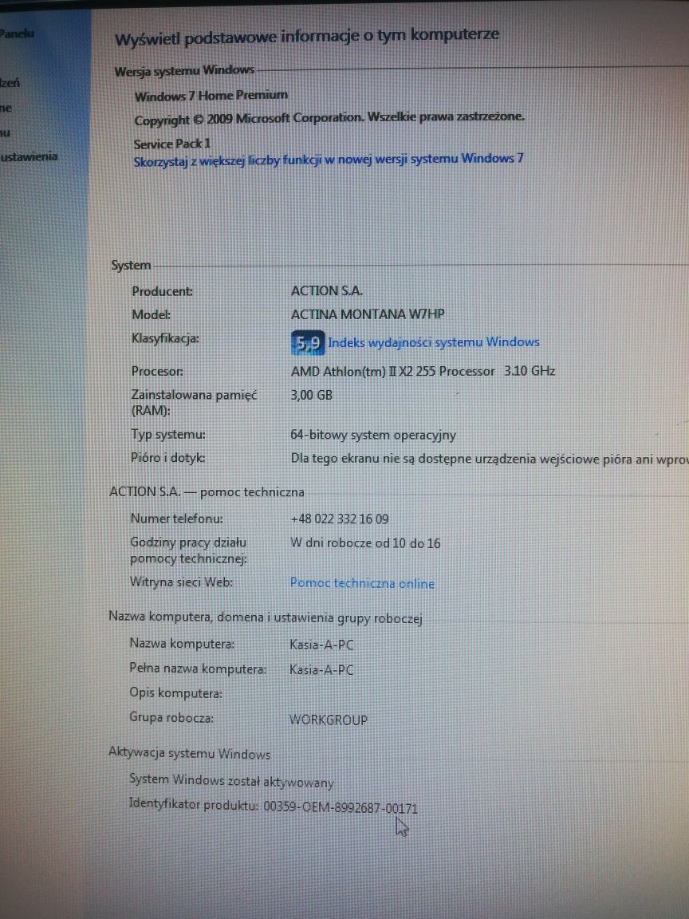This screenshot has width=689, height=919.
Task: Click the 'Nazwa komputera, domena i ustawienia grupy roboczej' heading
Action: (266, 617)
